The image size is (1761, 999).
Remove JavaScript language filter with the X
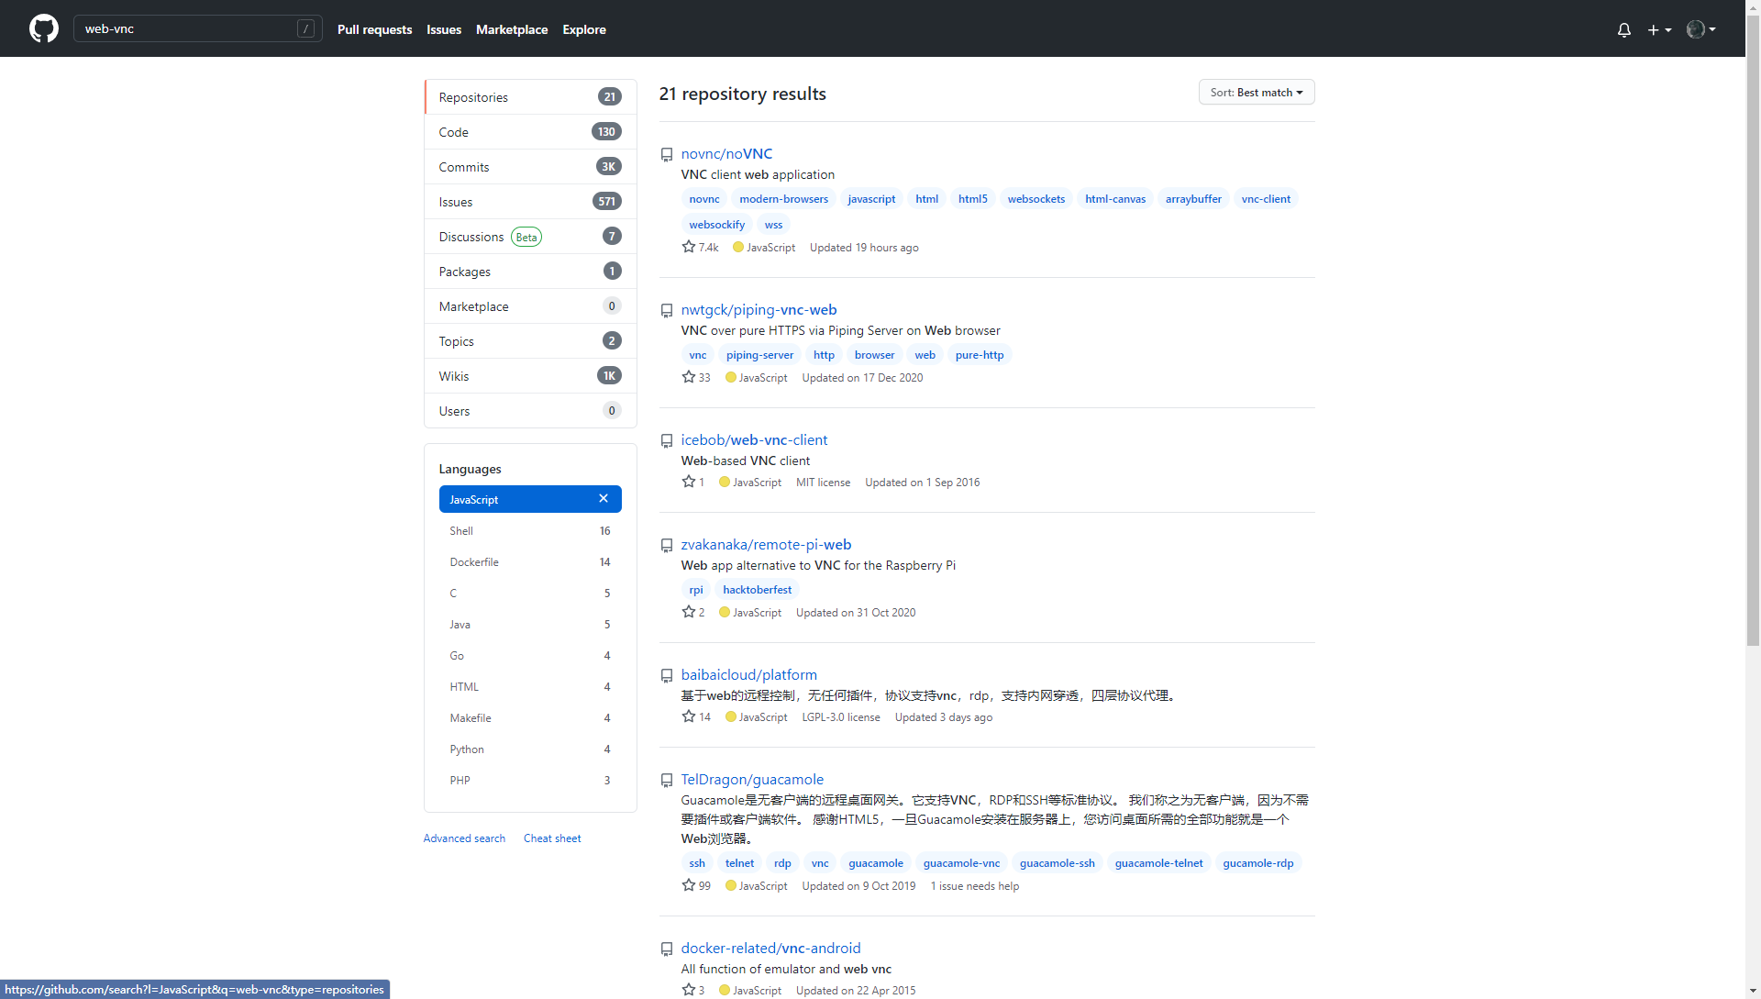point(604,498)
